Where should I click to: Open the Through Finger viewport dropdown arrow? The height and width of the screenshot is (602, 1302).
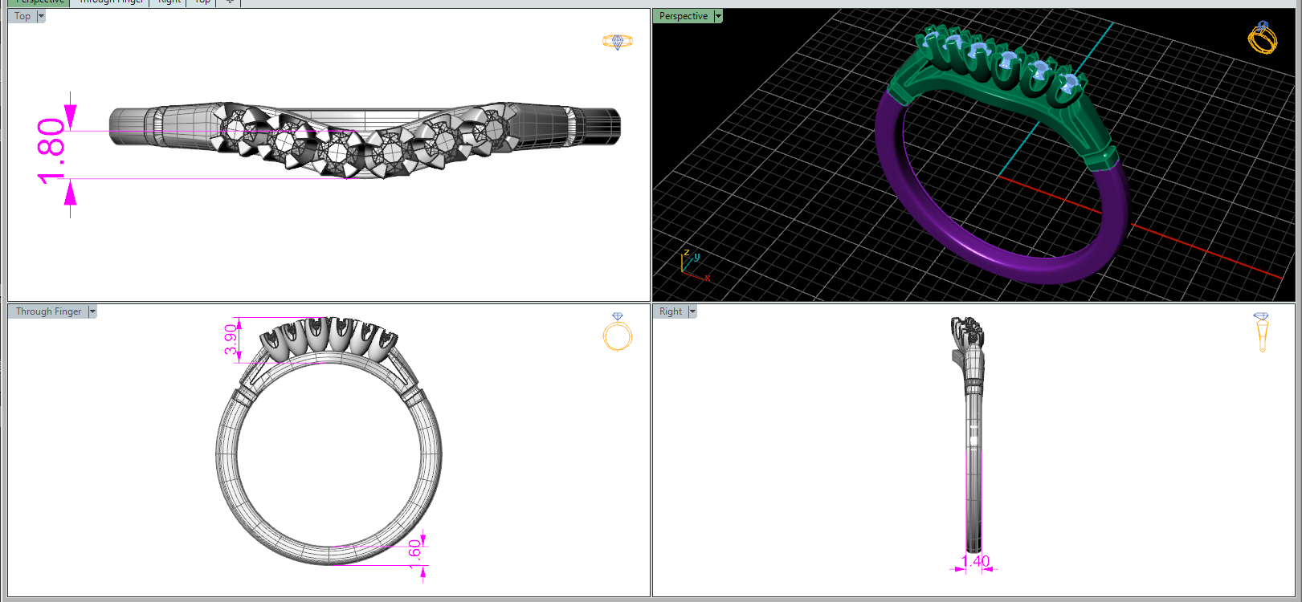92,311
